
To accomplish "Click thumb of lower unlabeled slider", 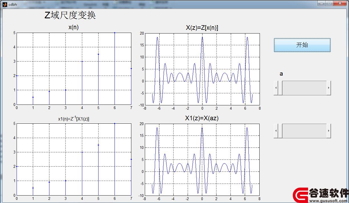I will pos(280,131).
